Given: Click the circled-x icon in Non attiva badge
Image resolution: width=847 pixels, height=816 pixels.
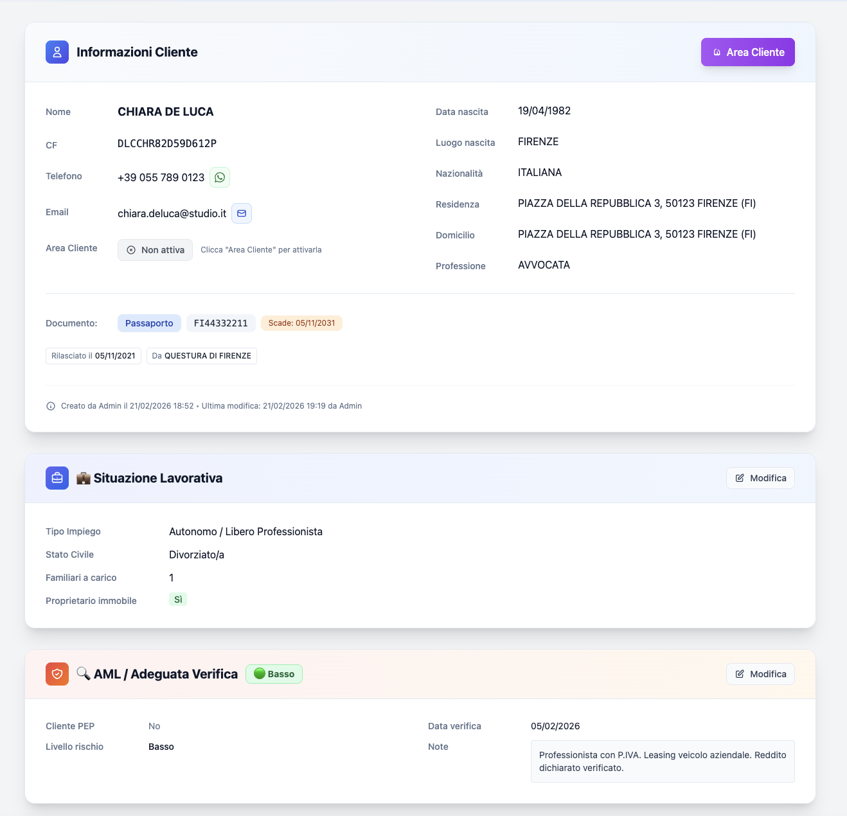Looking at the screenshot, I should pos(131,250).
